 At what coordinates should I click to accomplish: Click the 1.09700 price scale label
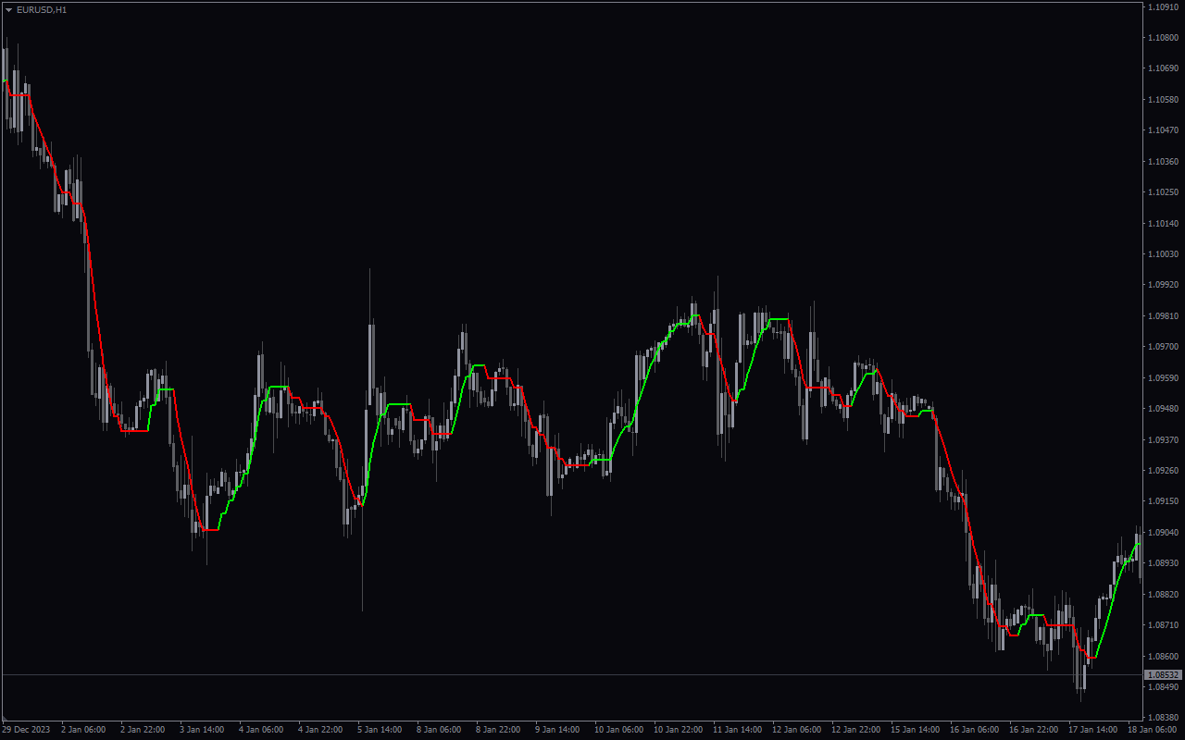(x=1163, y=347)
